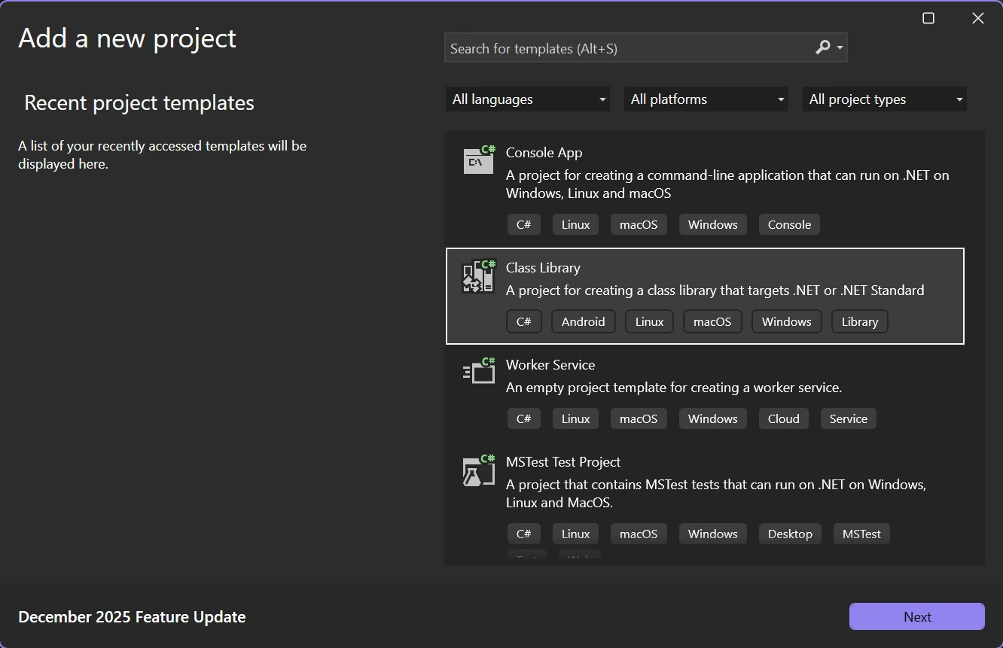Click the Windows tag under Console App
Screen dimensions: 1003x648
(x=712, y=224)
